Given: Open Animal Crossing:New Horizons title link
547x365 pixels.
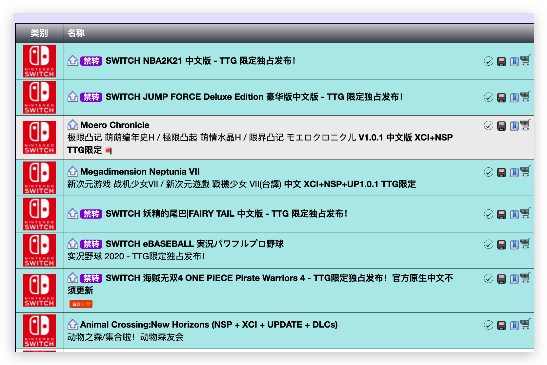Looking at the screenshot, I should [209, 325].
